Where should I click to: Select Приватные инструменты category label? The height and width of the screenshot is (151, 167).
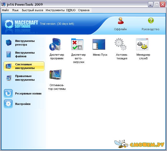click(x=25, y=78)
